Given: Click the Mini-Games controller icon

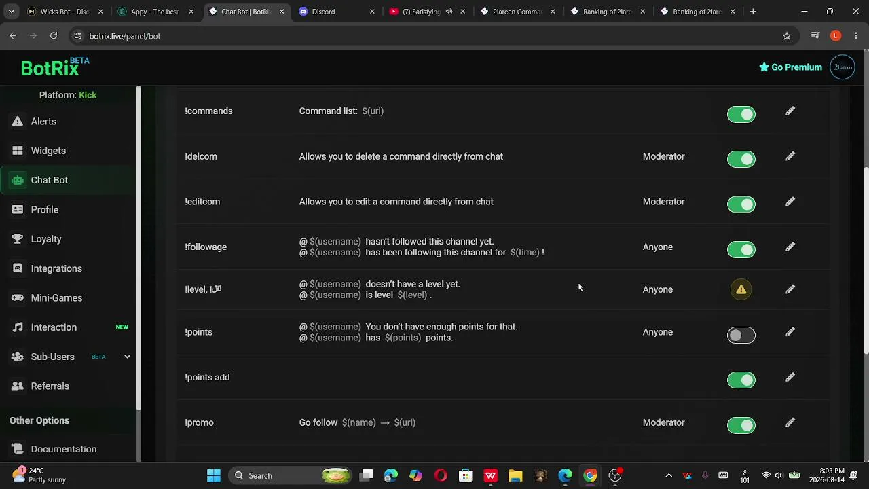Looking at the screenshot, I should [18, 297].
